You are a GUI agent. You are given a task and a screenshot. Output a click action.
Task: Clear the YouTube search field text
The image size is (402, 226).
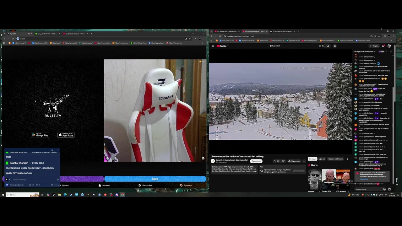click(323, 46)
